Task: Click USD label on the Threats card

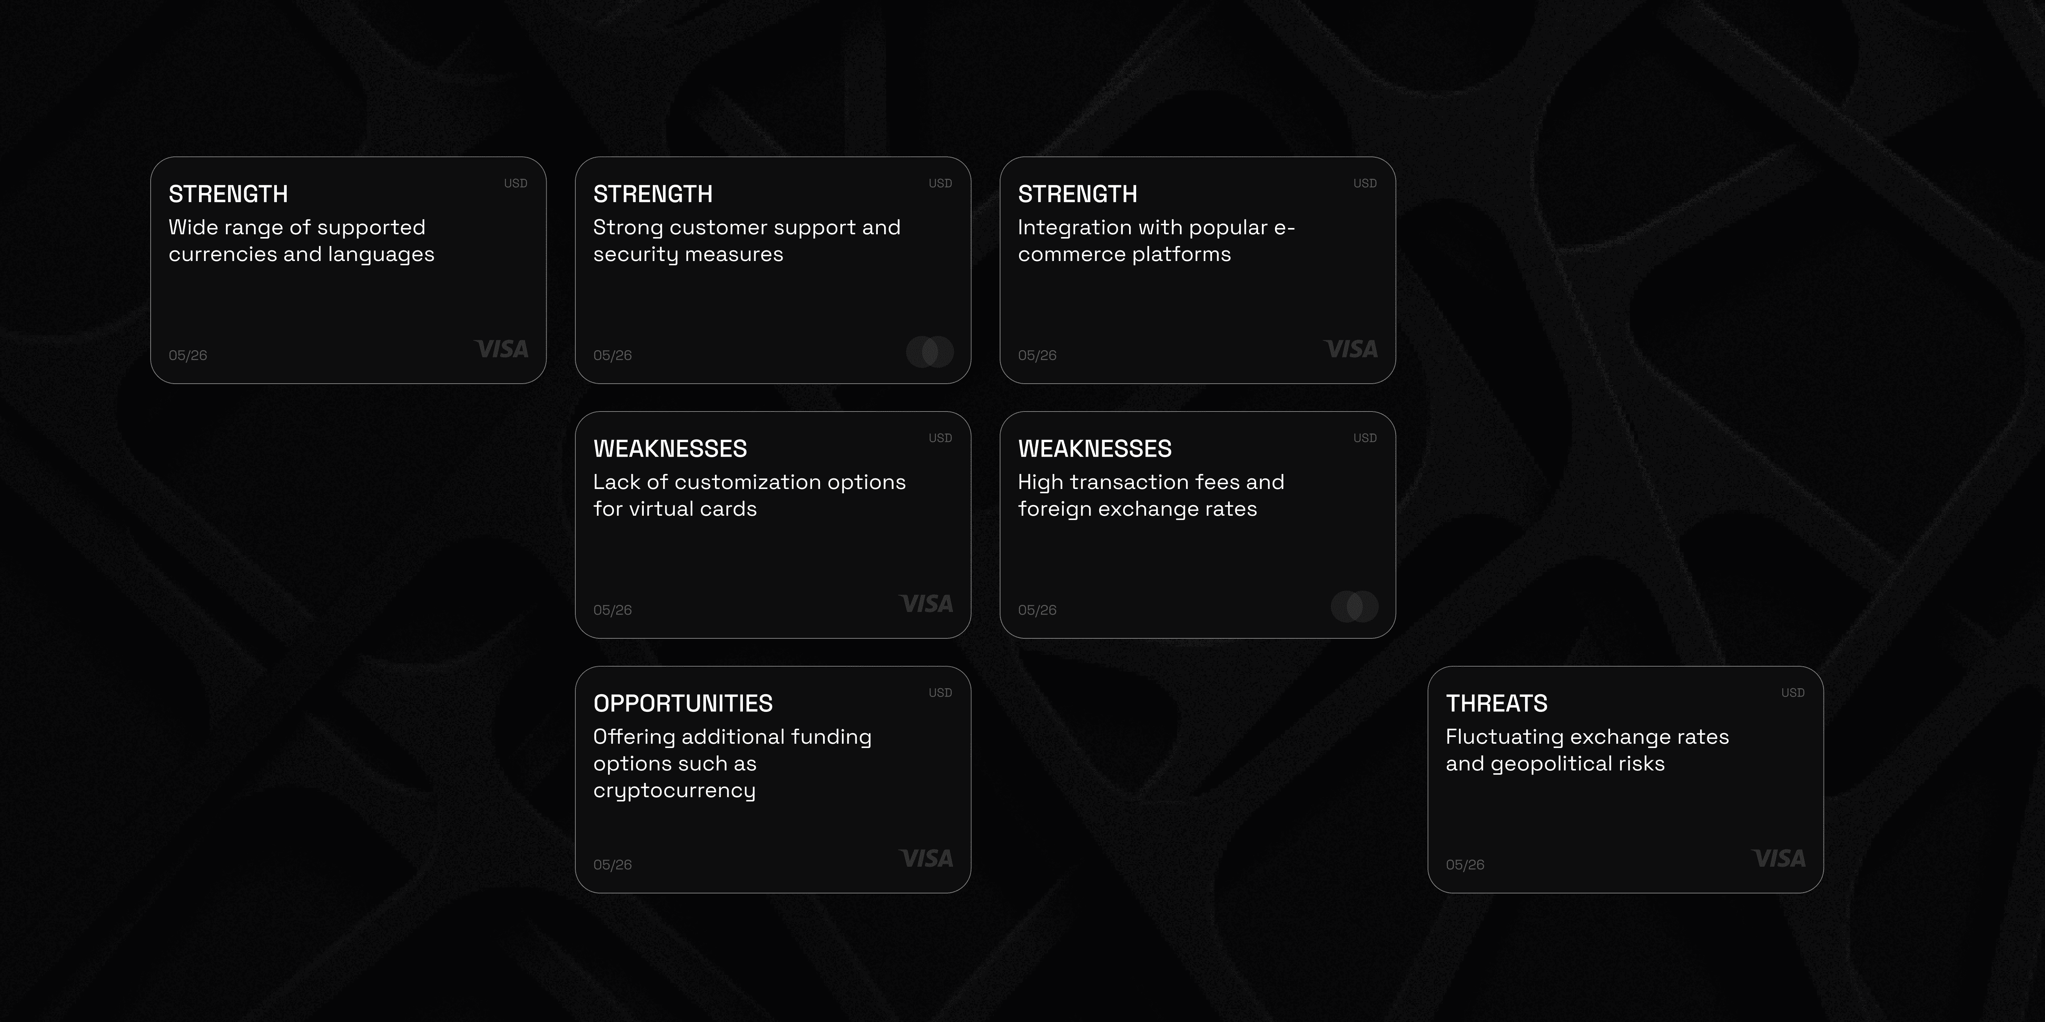Action: (1793, 693)
